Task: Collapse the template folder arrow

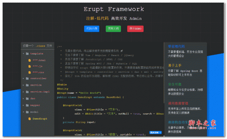Action: point(23,54)
